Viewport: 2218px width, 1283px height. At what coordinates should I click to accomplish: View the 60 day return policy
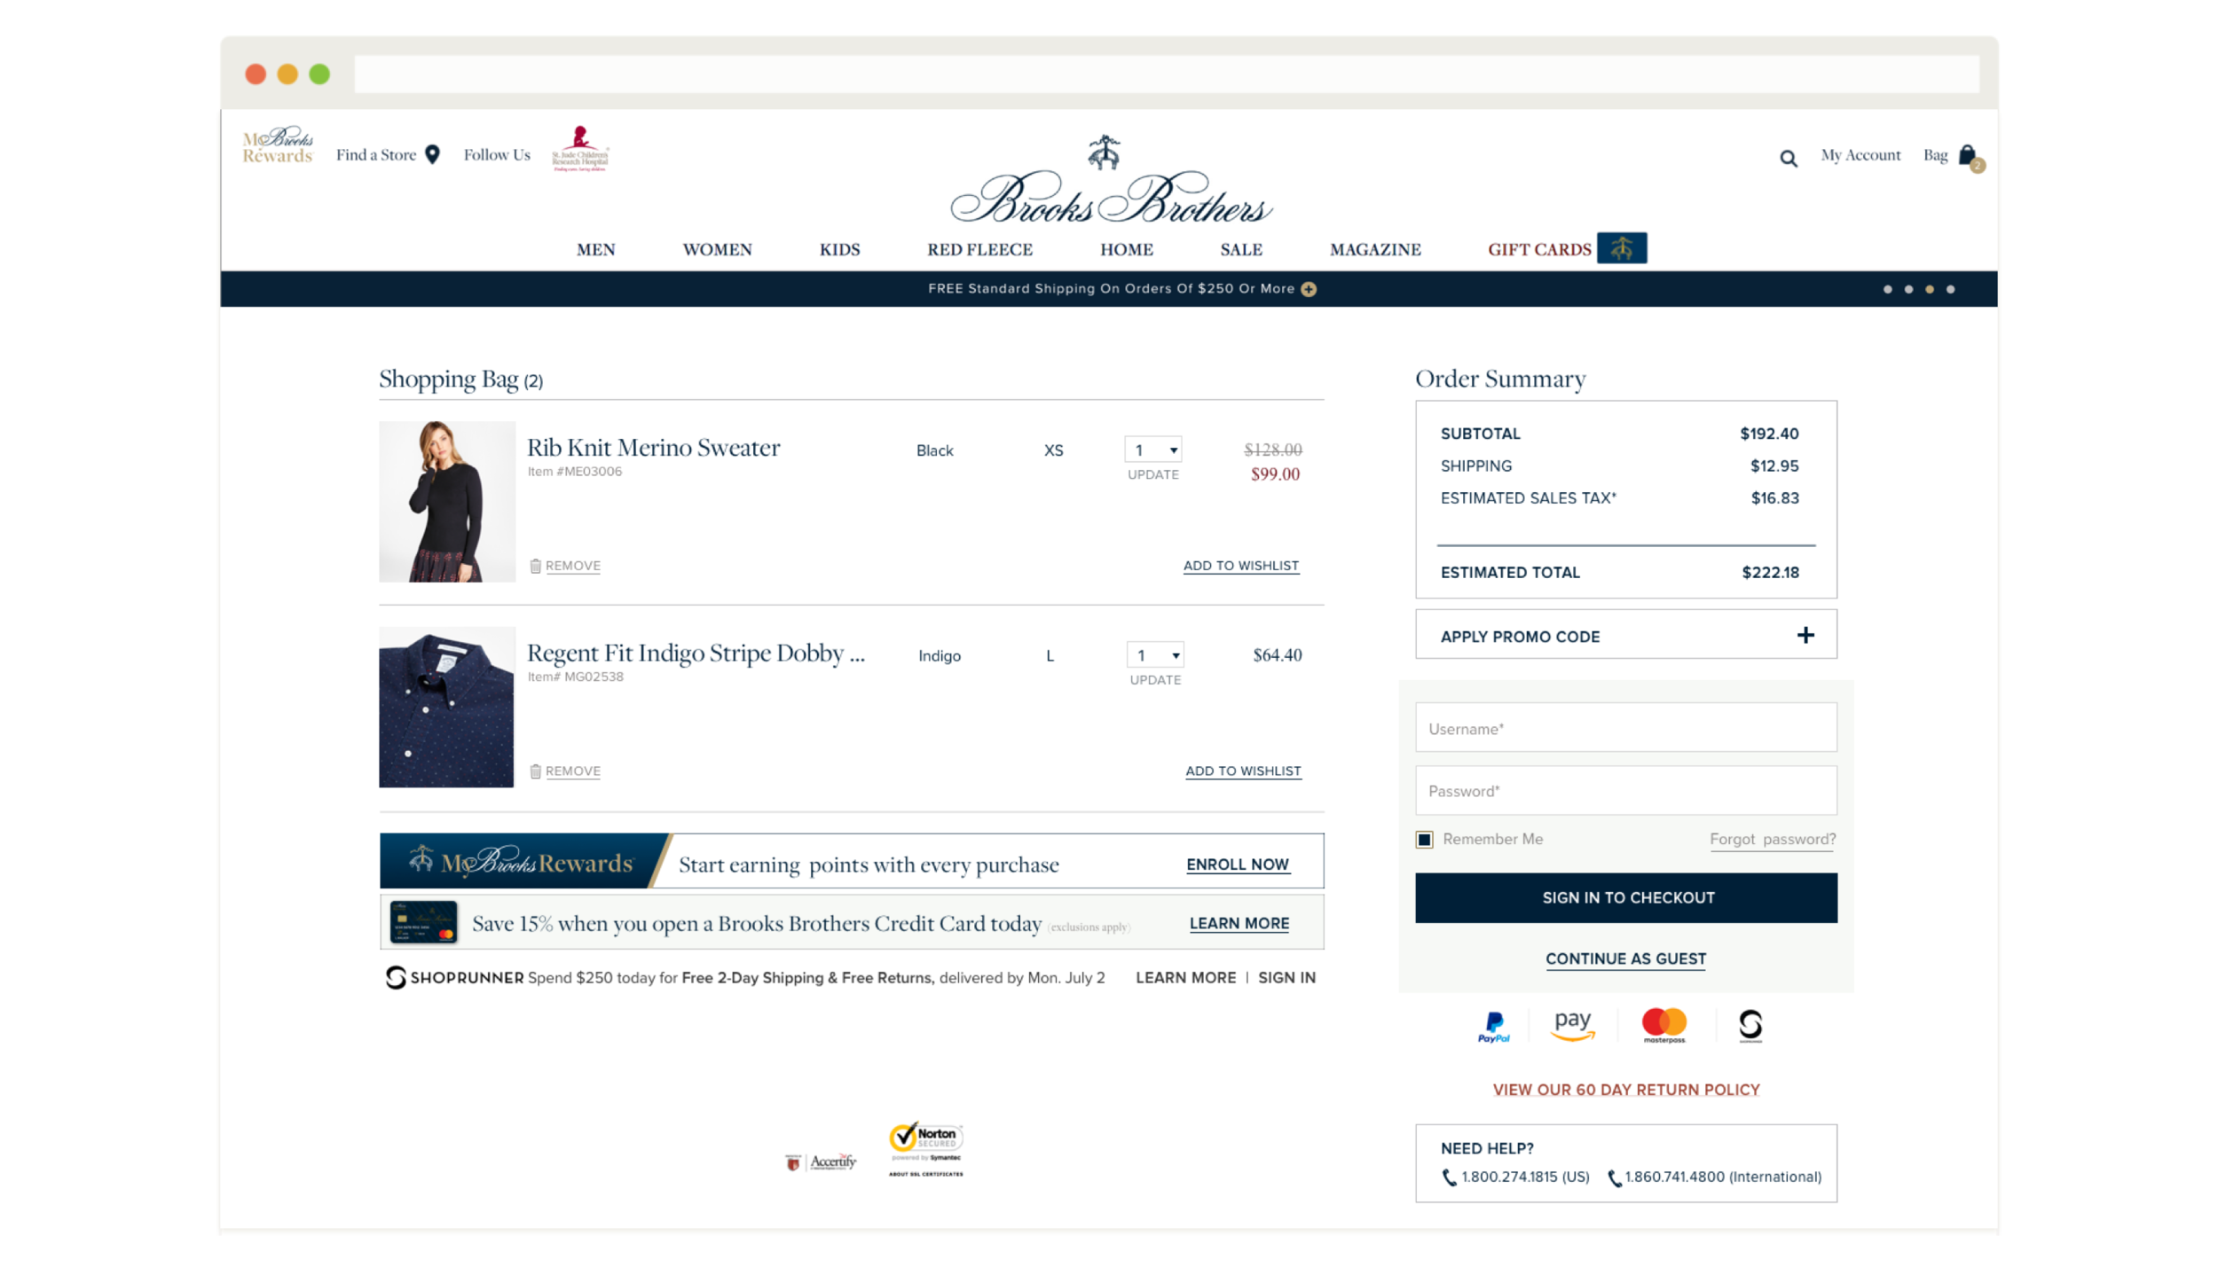pyautogui.click(x=1625, y=1090)
